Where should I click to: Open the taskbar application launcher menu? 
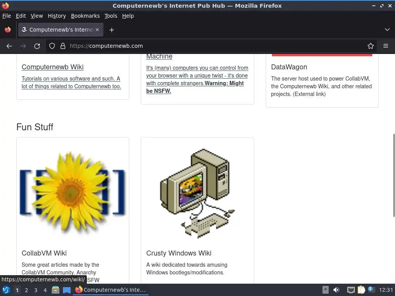[x=6, y=290]
